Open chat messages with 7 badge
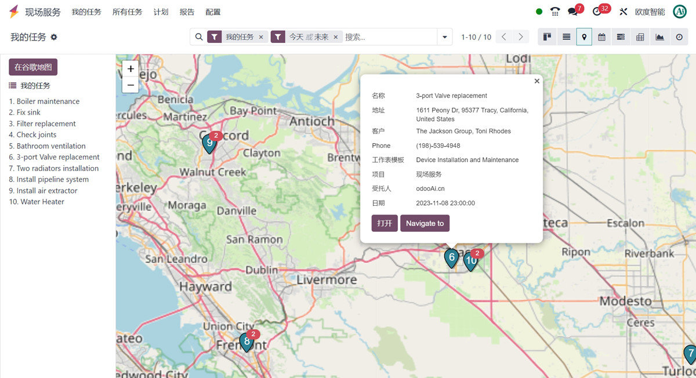Image resolution: width=696 pixels, height=378 pixels. click(x=575, y=11)
